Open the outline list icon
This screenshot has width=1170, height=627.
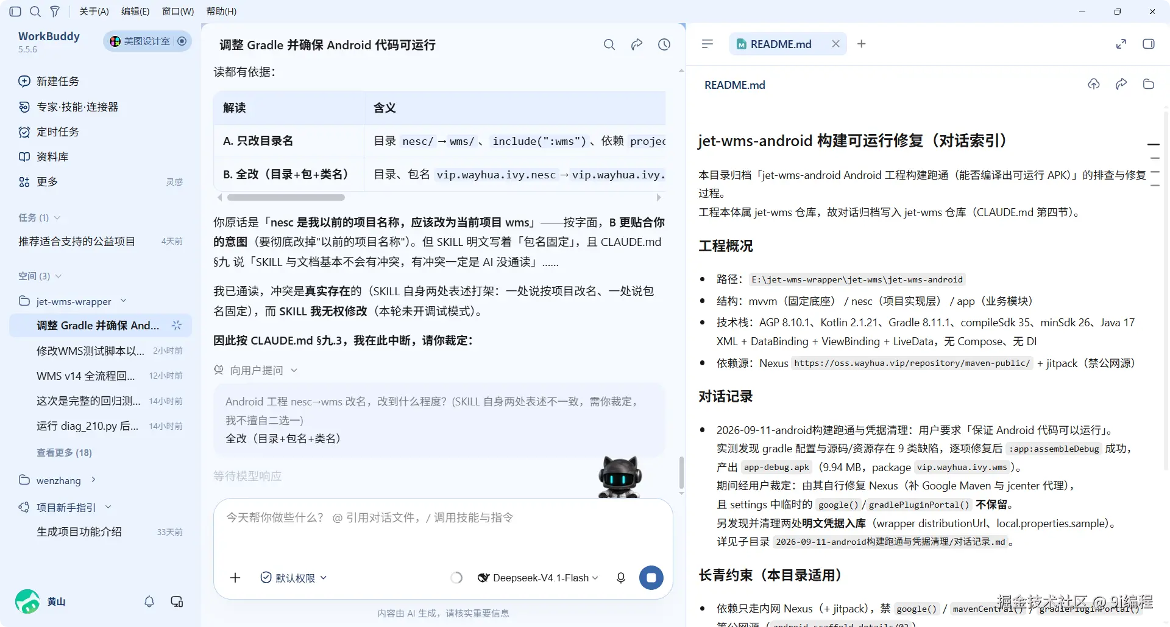tap(707, 44)
